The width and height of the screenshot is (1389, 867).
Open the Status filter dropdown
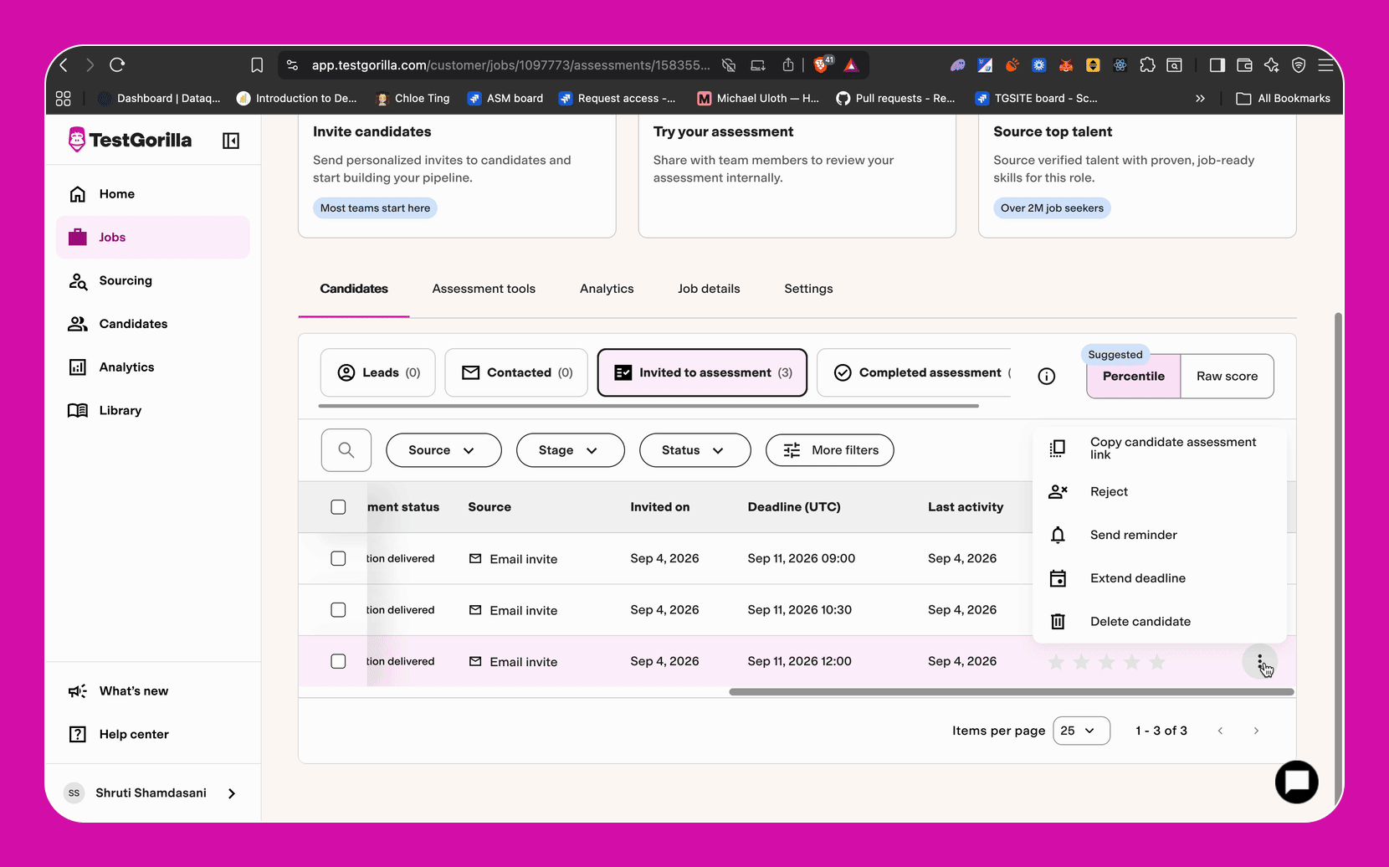[x=694, y=450]
